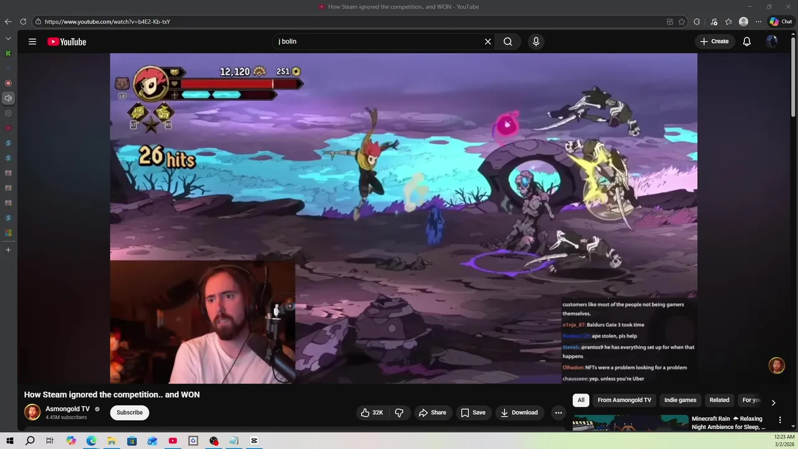Open the favorites list icon

[x=728, y=22]
